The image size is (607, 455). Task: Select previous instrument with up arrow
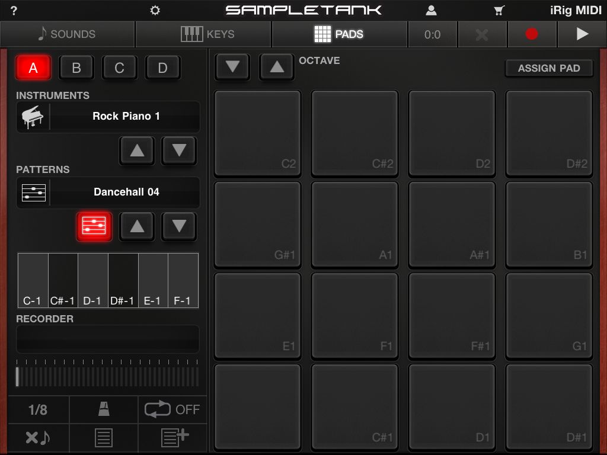point(137,150)
